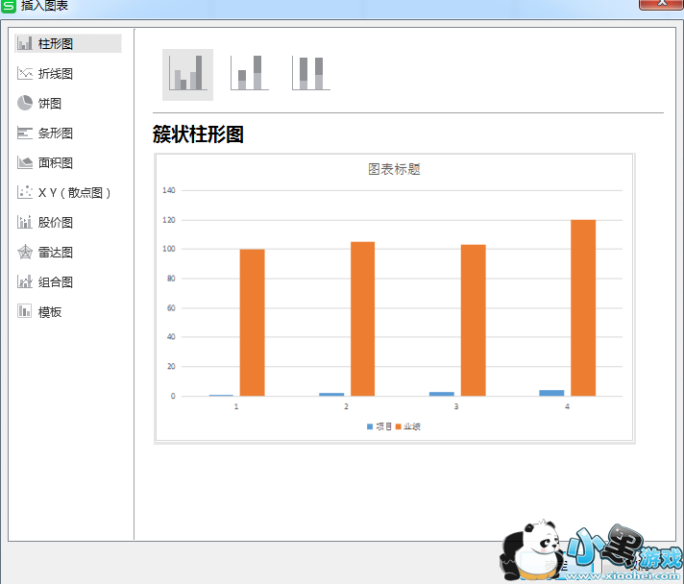Pick the clustered column subtype thumbnail

pyautogui.click(x=187, y=73)
